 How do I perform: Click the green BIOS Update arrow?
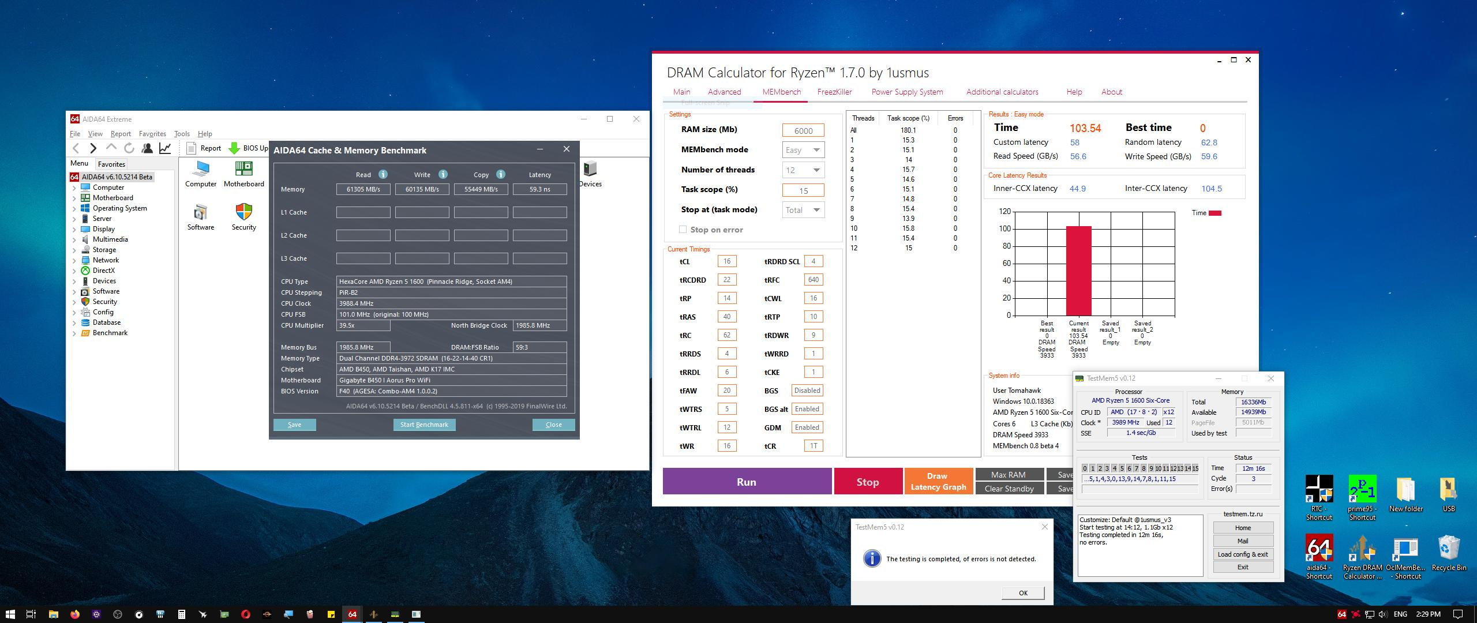pos(234,148)
